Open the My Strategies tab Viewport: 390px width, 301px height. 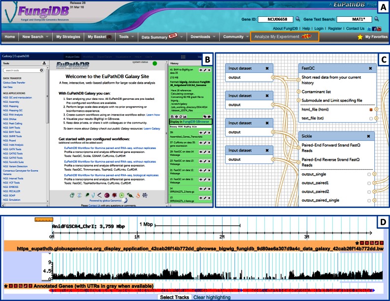[68, 37]
